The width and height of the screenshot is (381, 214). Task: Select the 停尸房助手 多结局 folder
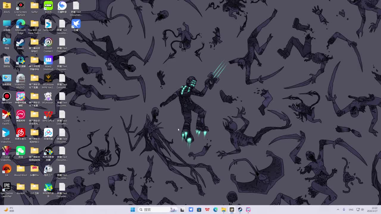click(x=35, y=118)
